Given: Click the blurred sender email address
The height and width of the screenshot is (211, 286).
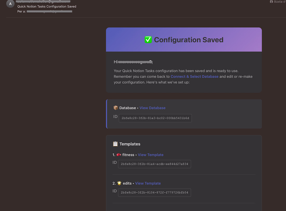Looking at the screenshot, I should pos(43,2).
